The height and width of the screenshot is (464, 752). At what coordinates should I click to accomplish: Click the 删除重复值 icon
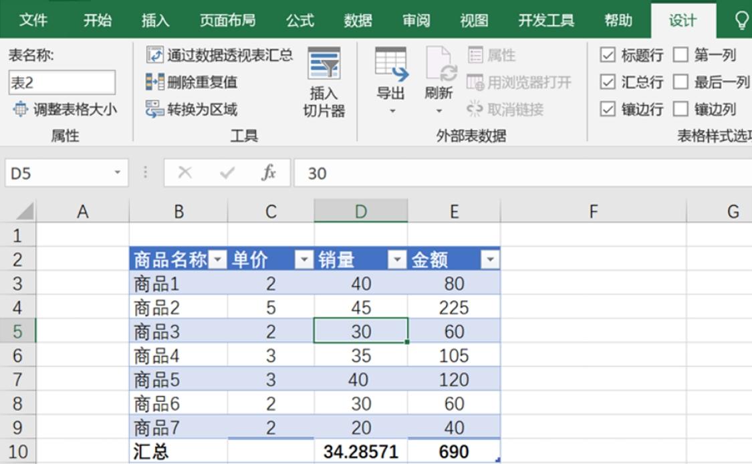[155, 82]
